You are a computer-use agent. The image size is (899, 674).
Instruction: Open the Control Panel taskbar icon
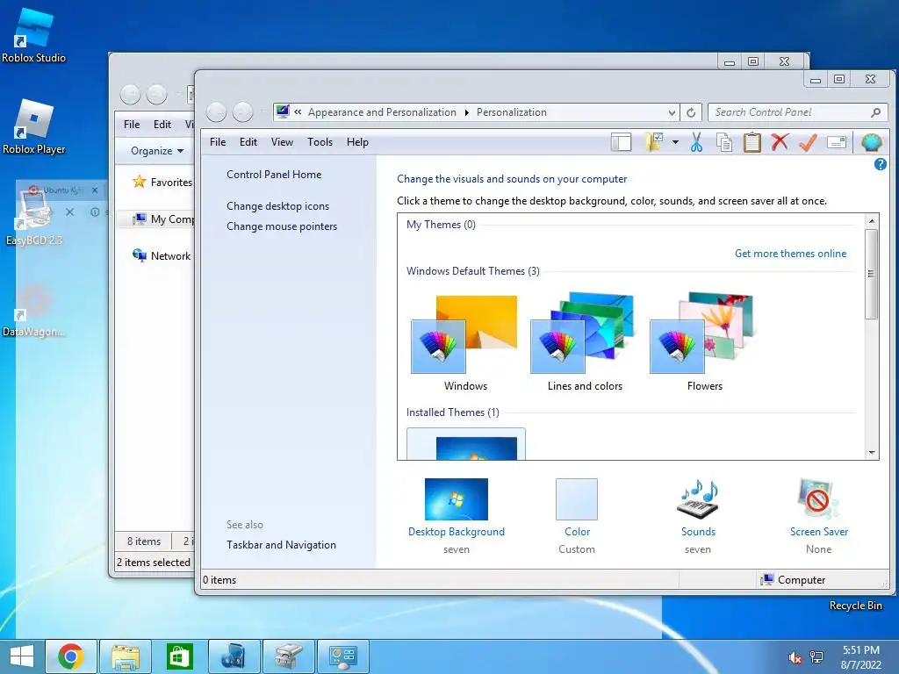click(x=343, y=656)
